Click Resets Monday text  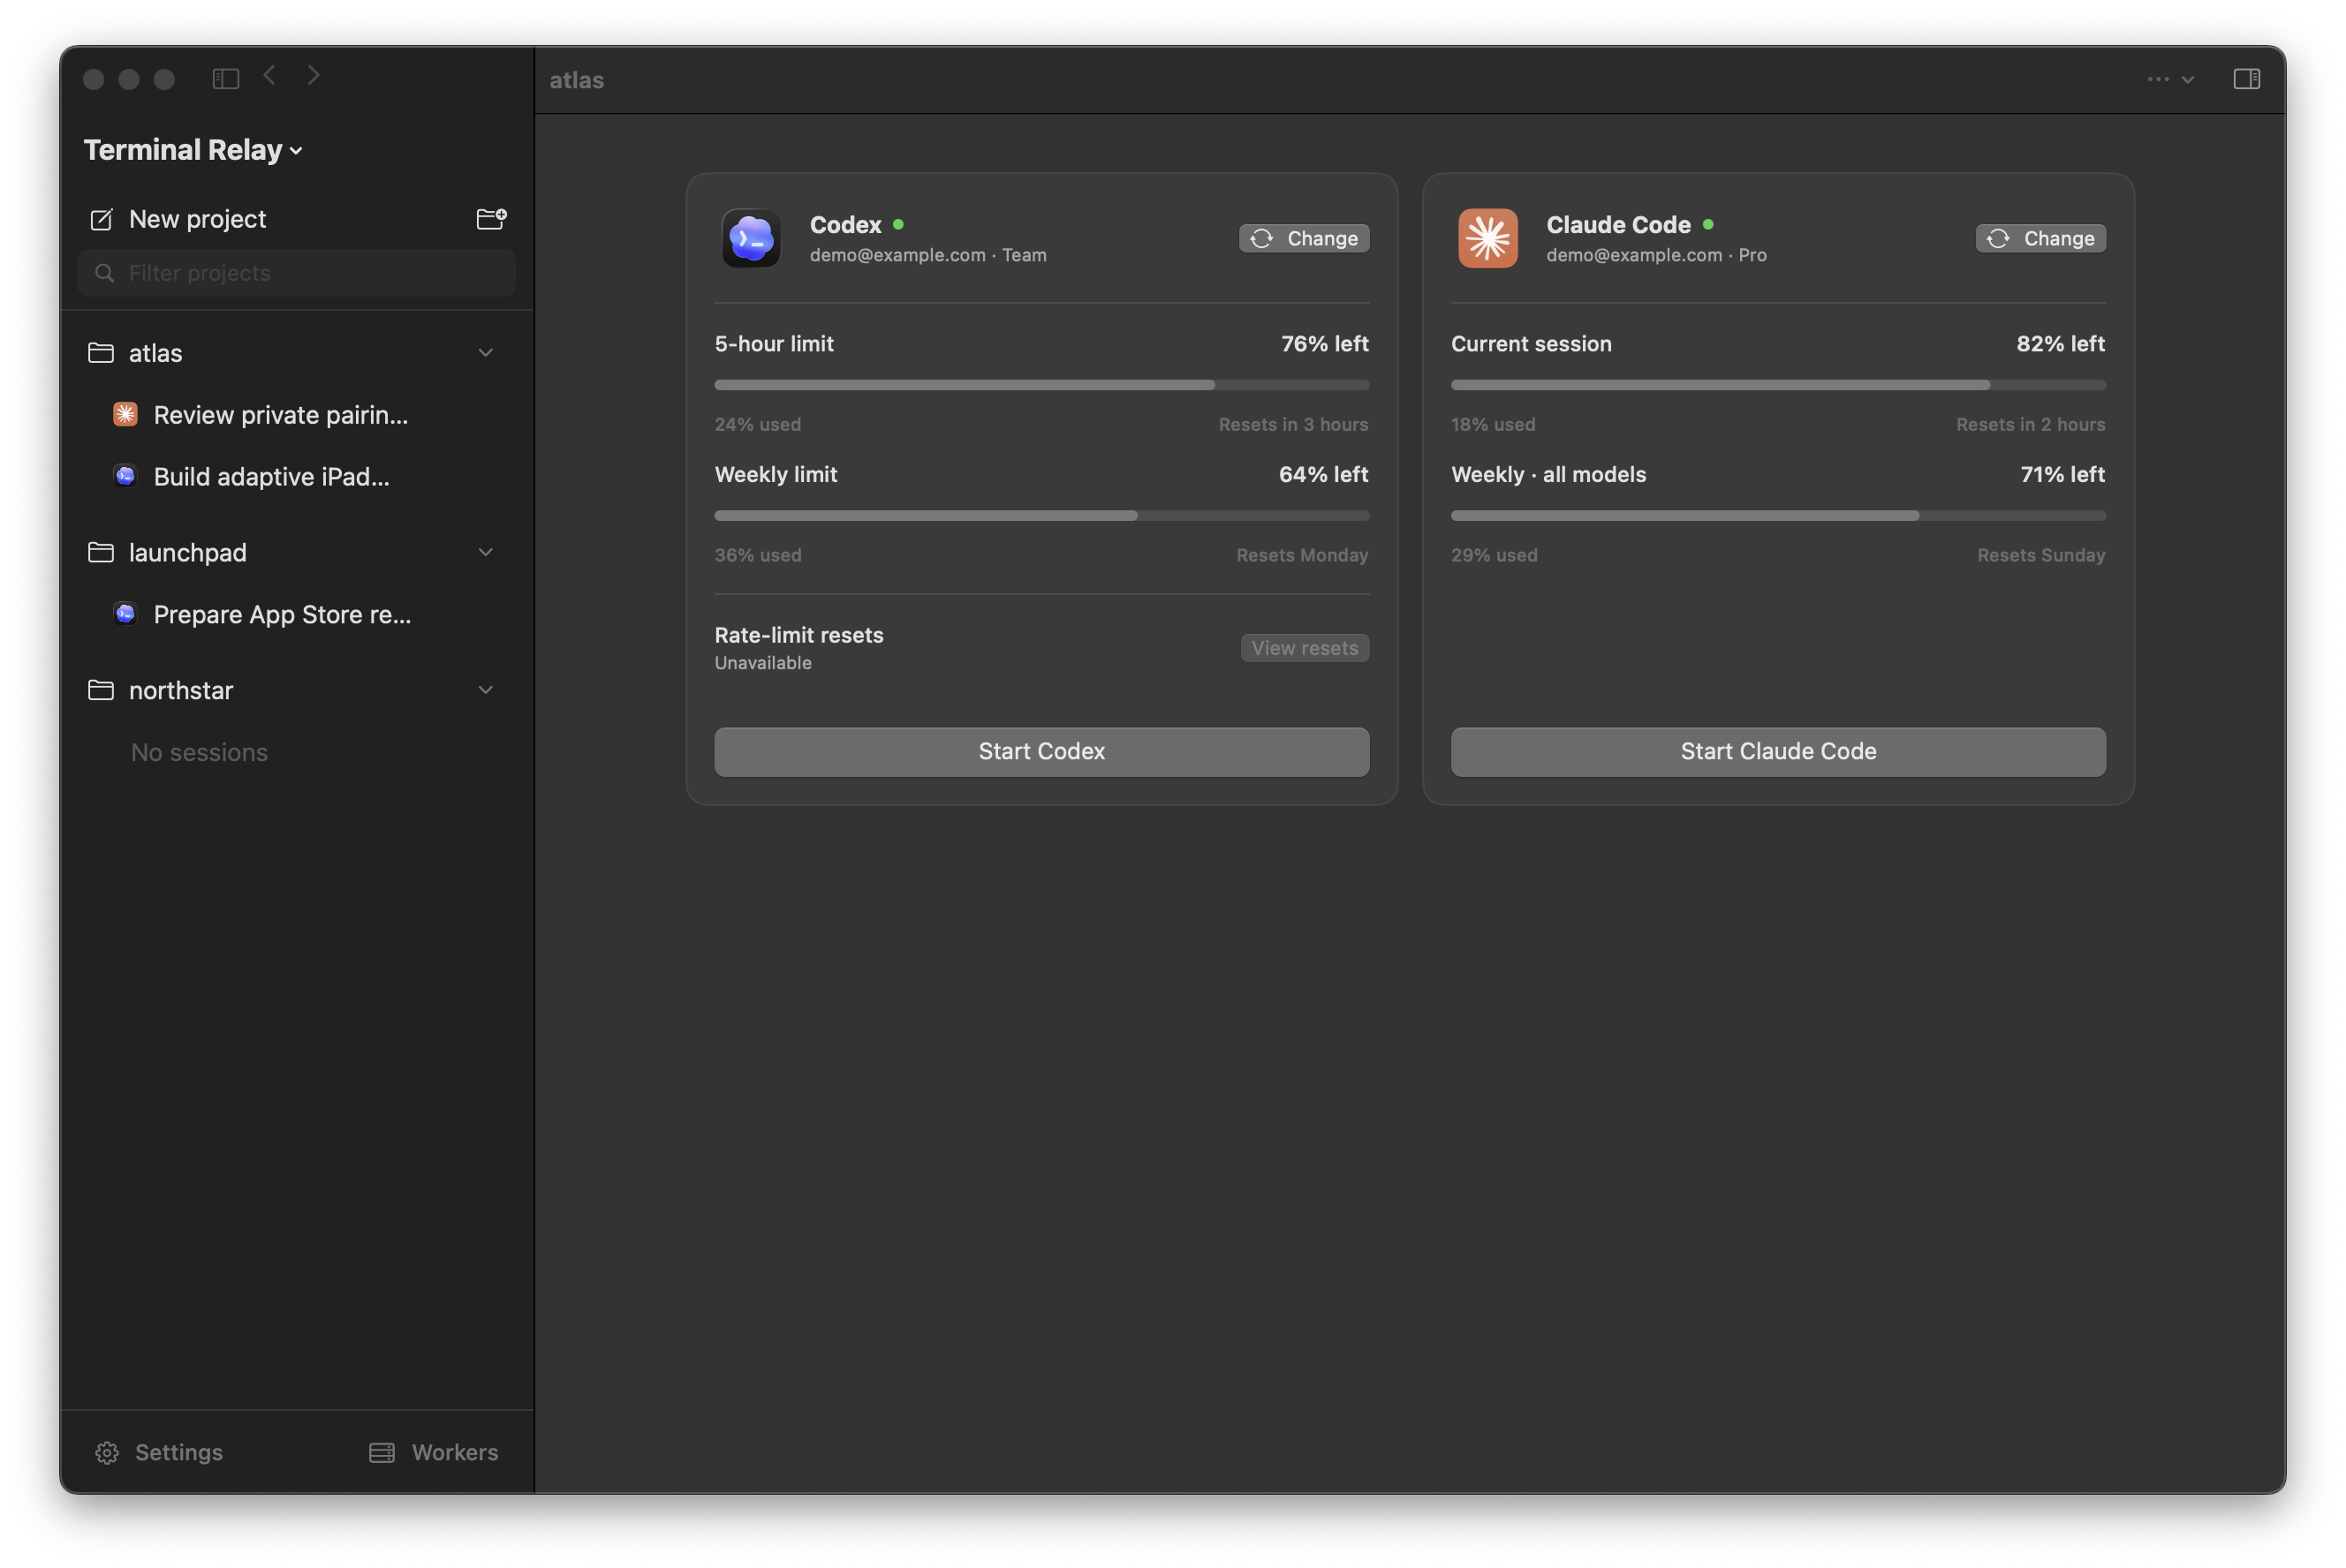tap(1302, 555)
